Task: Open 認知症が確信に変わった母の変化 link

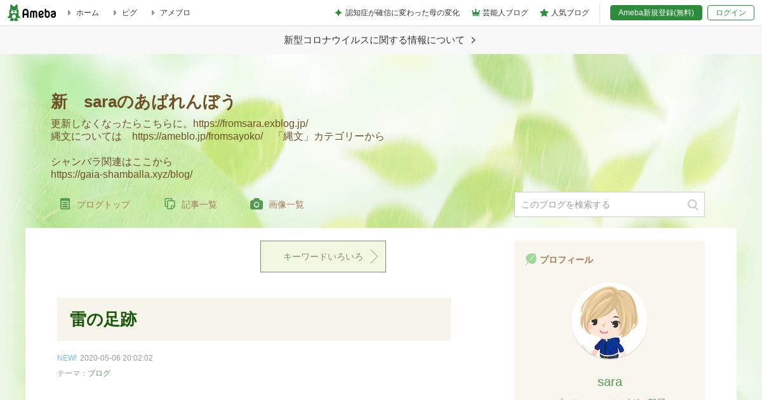Action: coord(402,13)
